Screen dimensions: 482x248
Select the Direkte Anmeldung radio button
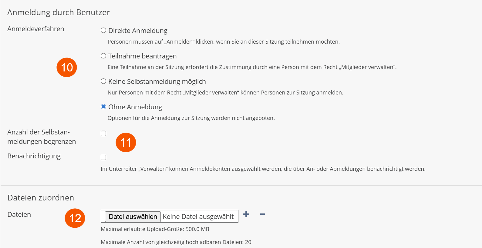(x=103, y=31)
